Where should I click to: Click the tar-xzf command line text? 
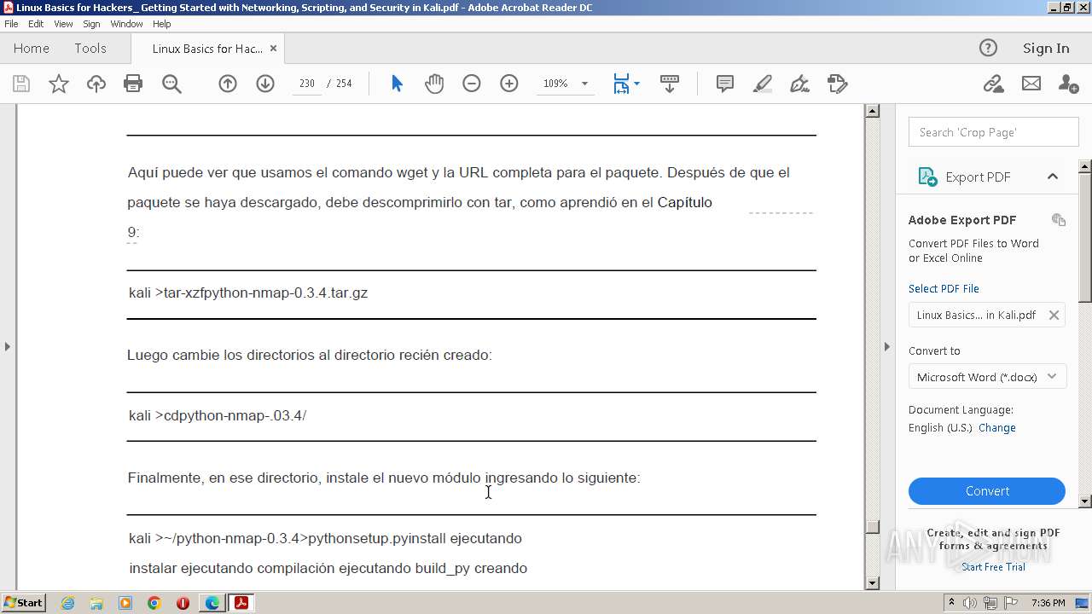[248, 293]
